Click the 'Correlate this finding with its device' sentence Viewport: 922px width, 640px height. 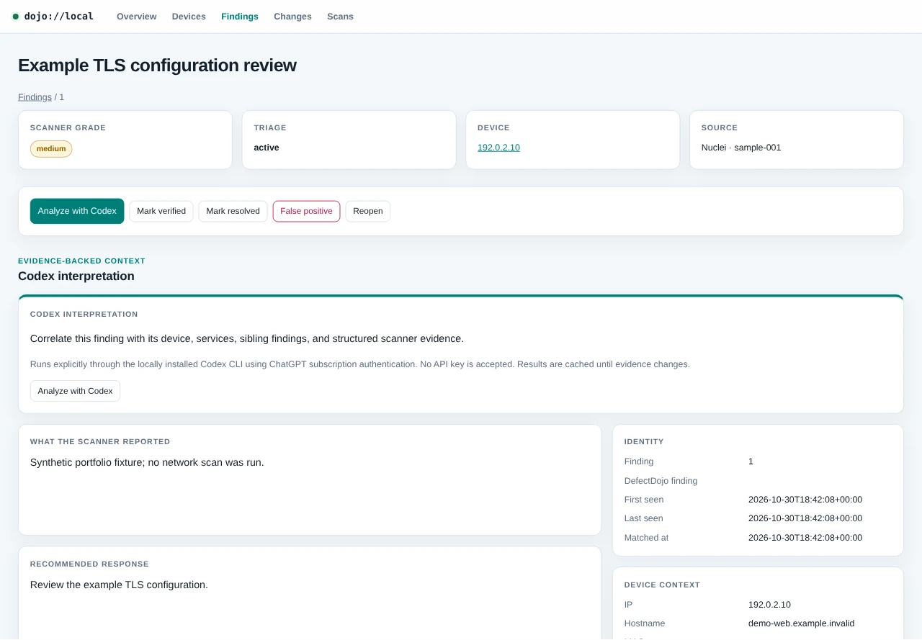pos(247,338)
